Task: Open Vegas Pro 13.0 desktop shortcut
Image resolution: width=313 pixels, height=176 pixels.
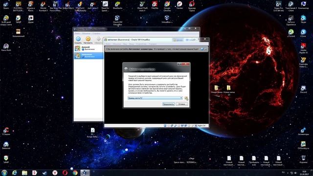Action: [278, 6]
